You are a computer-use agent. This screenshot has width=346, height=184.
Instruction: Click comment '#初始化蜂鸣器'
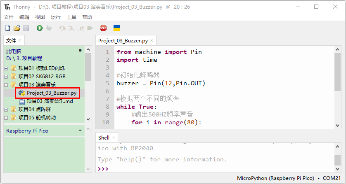click(x=138, y=75)
